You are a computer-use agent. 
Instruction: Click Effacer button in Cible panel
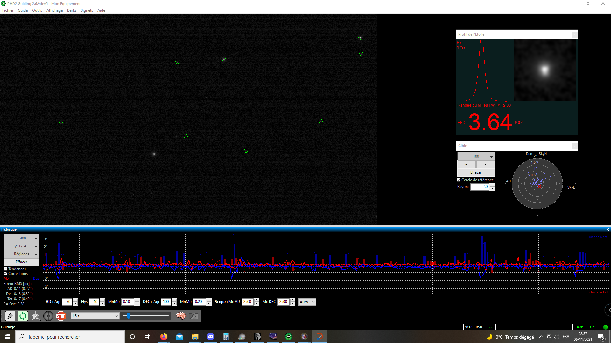tap(476, 172)
